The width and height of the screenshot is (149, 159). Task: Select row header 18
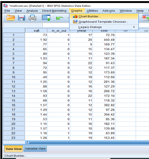pyautogui.click(x=14, y=114)
